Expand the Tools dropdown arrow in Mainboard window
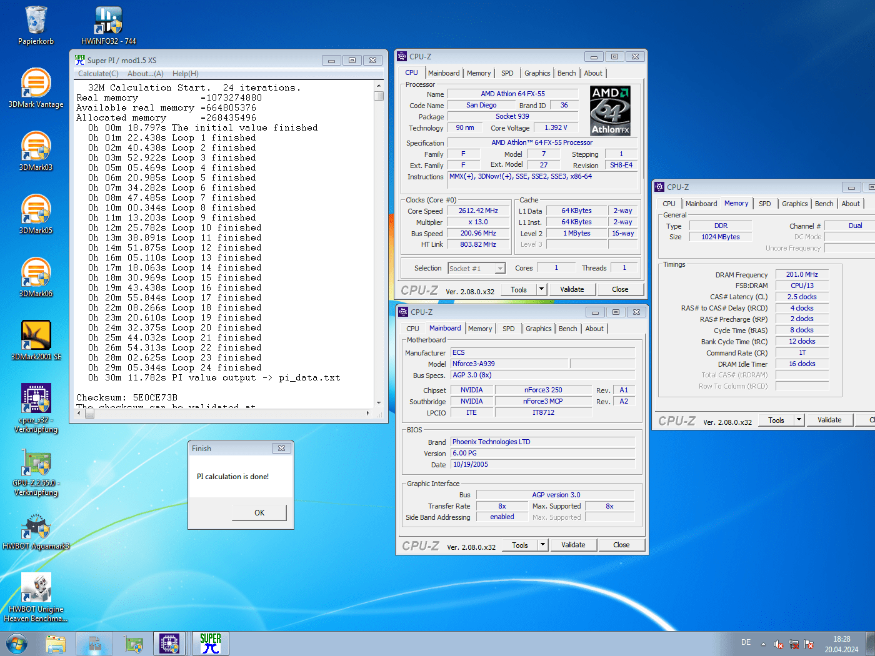This screenshot has height=656, width=875. 543,545
